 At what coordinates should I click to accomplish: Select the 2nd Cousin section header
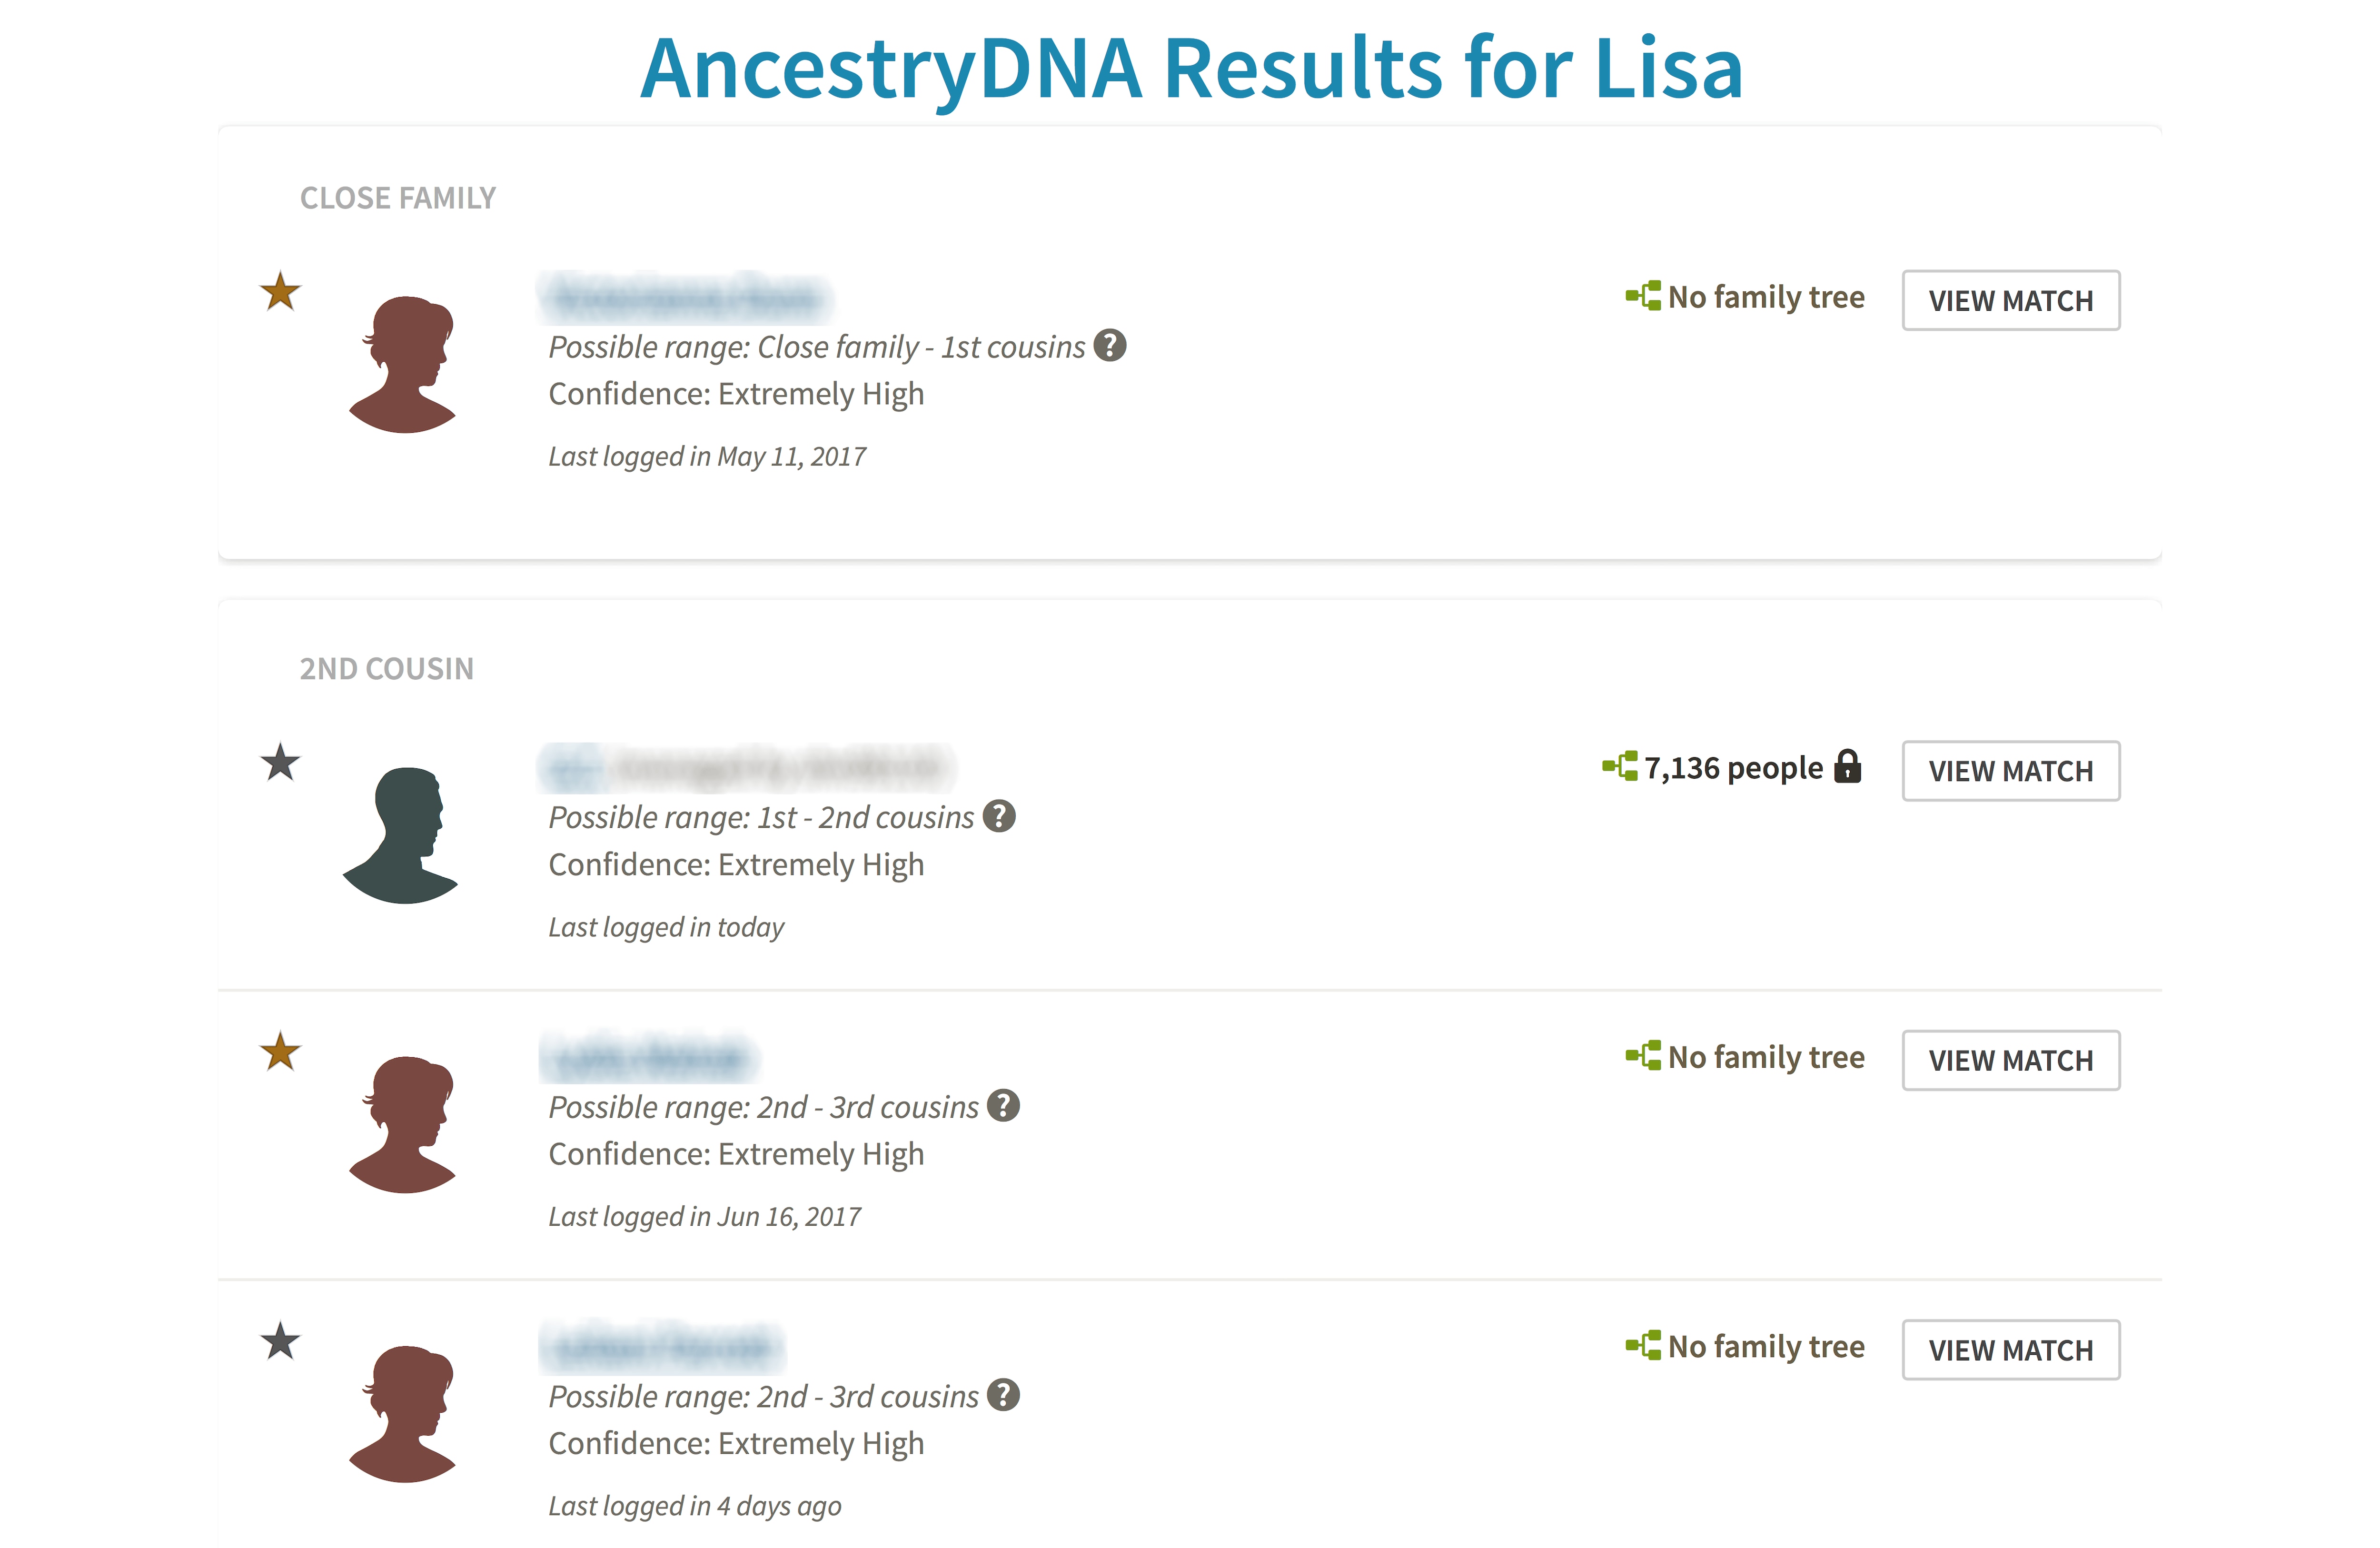[x=387, y=668]
